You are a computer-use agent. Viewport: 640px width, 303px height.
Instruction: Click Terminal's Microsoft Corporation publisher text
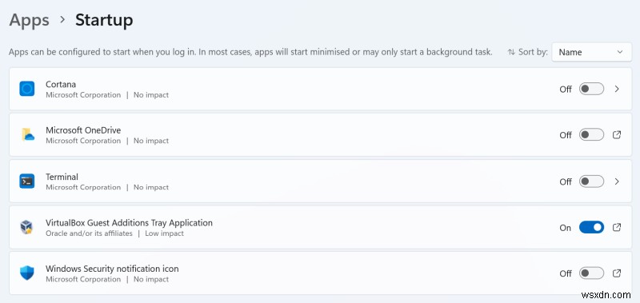(x=83, y=187)
